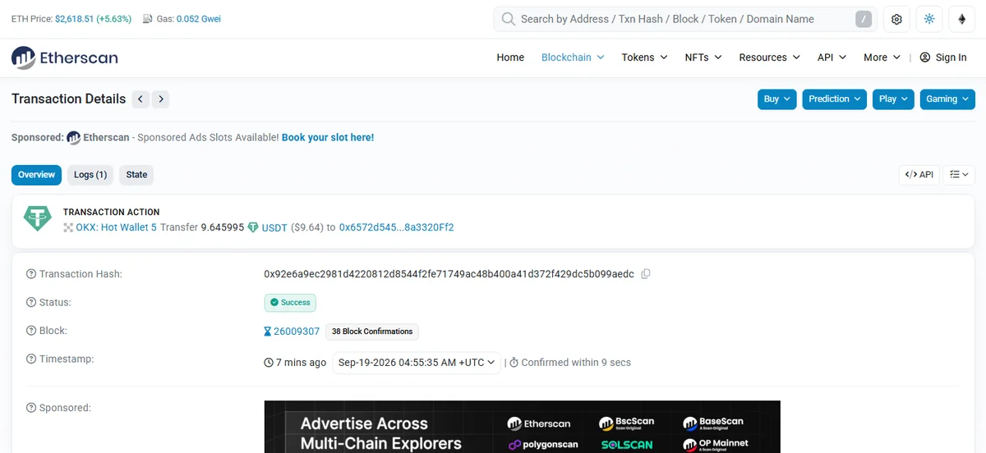Click the Transaction Hash help icon
The height and width of the screenshot is (453, 986).
coord(31,274)
